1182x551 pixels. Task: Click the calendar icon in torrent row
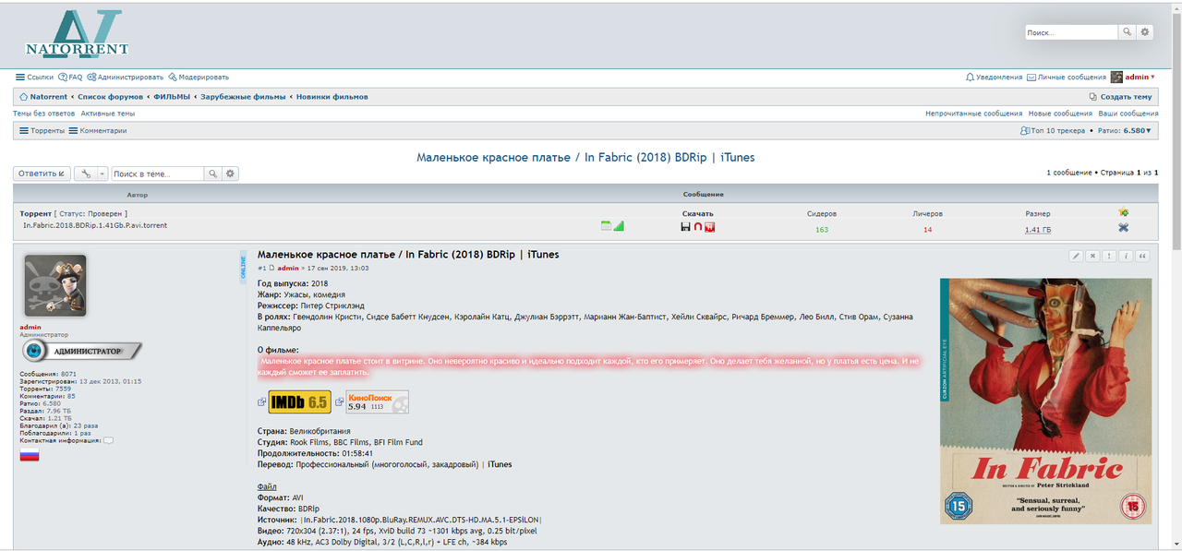click(606, 225)
